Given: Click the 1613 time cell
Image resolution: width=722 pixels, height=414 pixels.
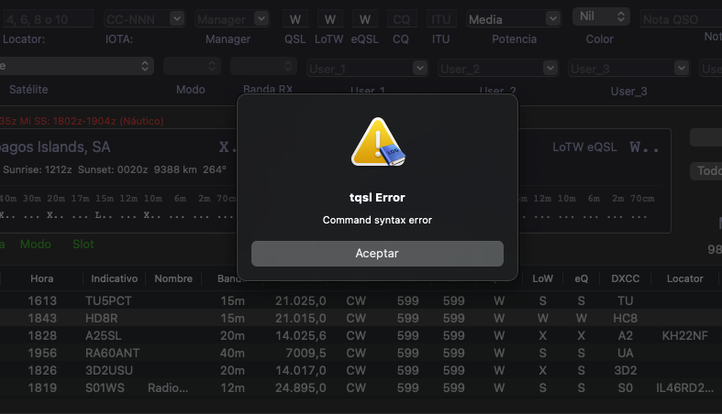Looking at the screenshot, I should coord(42,300).
